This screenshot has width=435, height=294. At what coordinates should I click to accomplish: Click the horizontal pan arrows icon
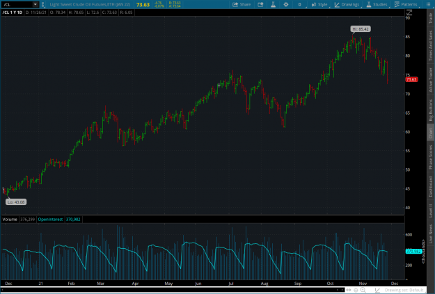349,290
